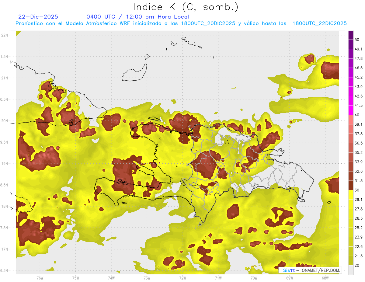Select the colorbar value "21.3"
This screenshot has height=282, width=365.
click(358, 256)
